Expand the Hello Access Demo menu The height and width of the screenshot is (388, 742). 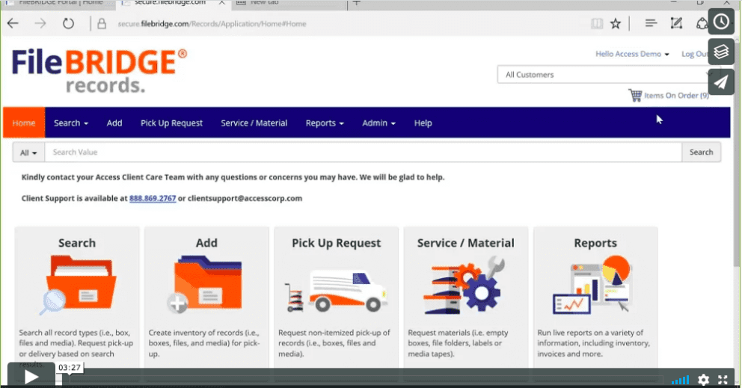(632, 54)
